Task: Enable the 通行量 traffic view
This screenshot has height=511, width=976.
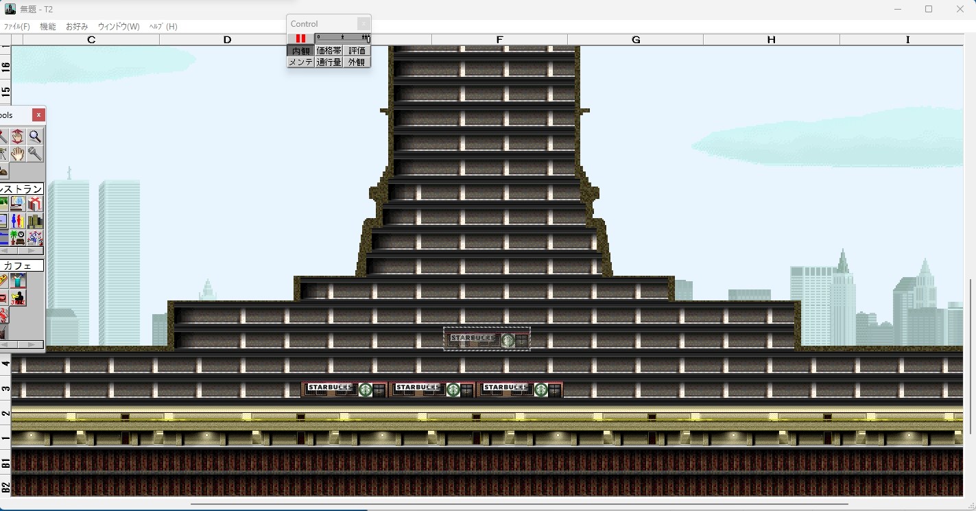Action: coord(329,62)
